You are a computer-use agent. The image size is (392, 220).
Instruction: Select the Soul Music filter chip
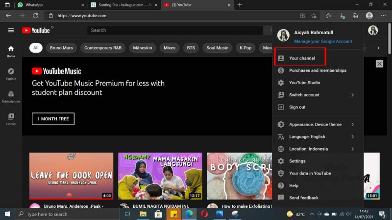pos(217,47)
